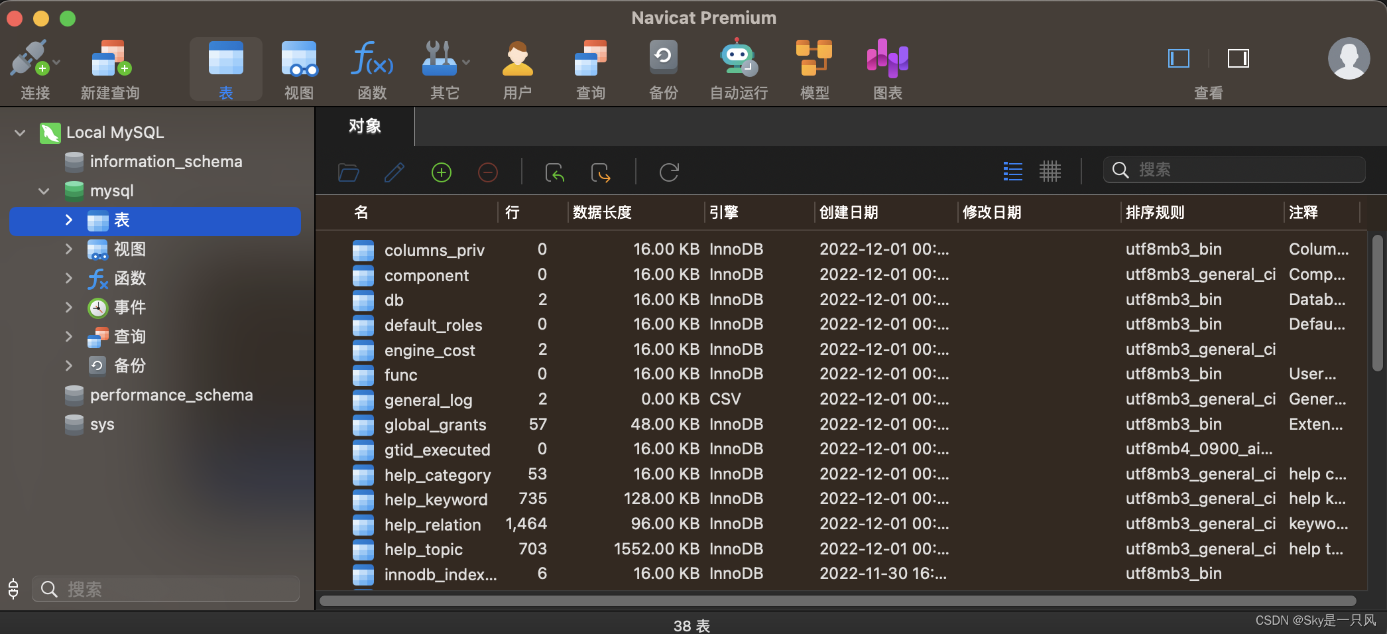Expand the 事件 tree node
This screenshot has height=634, width=1387.
pos(68,308)
